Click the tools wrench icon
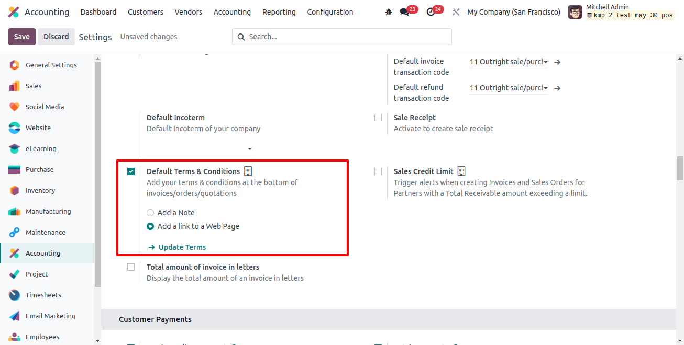The width and height of the screenshot is (684, 345). pyautogui.click(x=456, y=12)
